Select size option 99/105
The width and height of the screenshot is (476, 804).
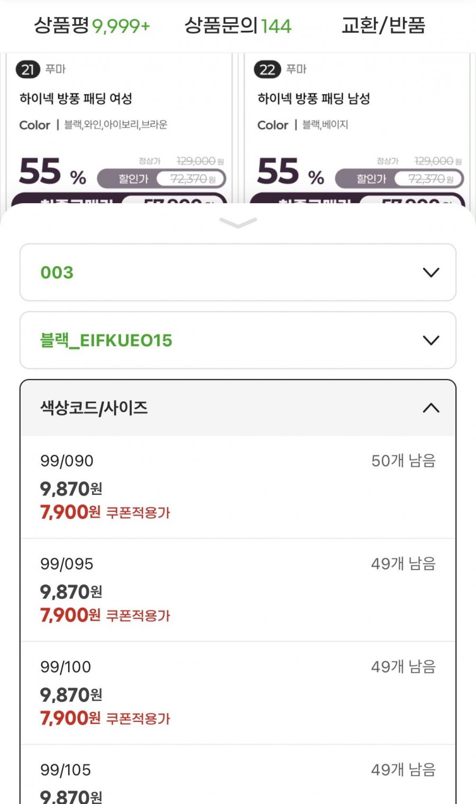(238, 781)
